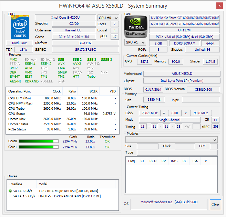The height and width of the screenshot is (217, 226).
Task: Click the PCIe v2.0 x8 bus field
Action: [184, 37]
